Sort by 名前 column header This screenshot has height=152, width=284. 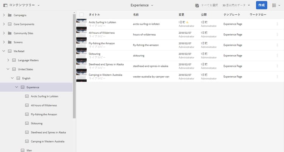pyautogui.click(x=136, y=14)
